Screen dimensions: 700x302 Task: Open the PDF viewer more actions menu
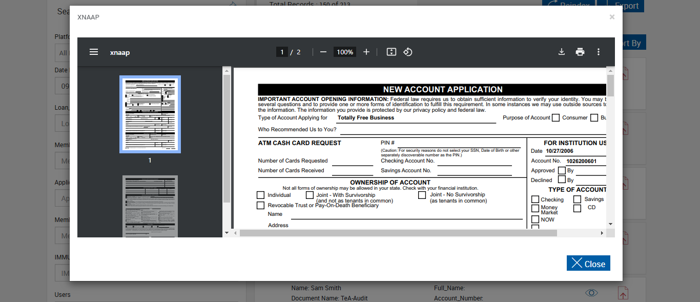(x=598, y=52)
